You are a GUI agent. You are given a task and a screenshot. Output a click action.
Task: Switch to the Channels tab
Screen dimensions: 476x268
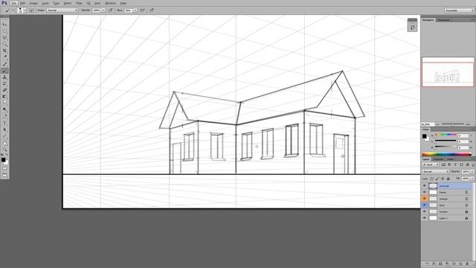coord(438,159)
